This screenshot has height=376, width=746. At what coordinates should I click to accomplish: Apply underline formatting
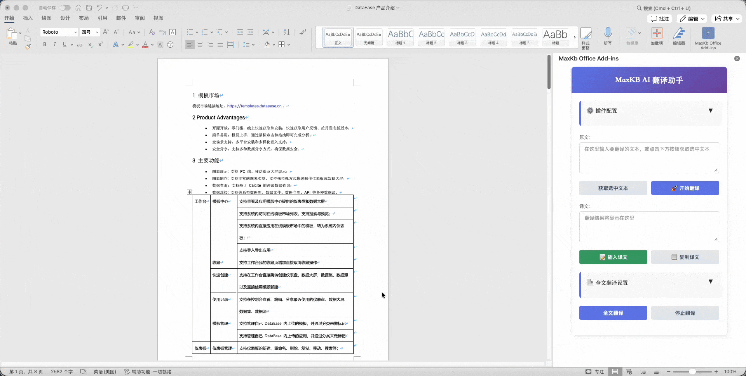click(x=64, y=45)
